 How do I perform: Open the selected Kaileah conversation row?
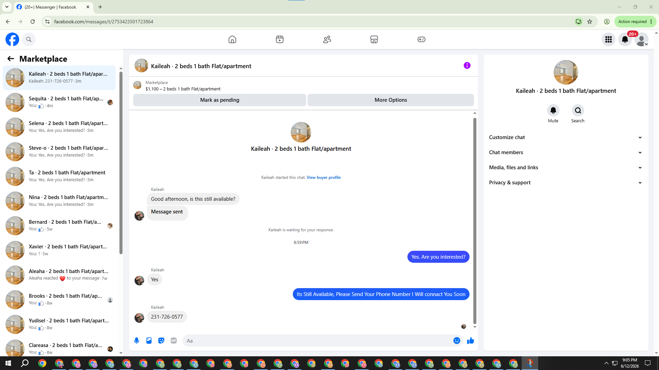59,78
